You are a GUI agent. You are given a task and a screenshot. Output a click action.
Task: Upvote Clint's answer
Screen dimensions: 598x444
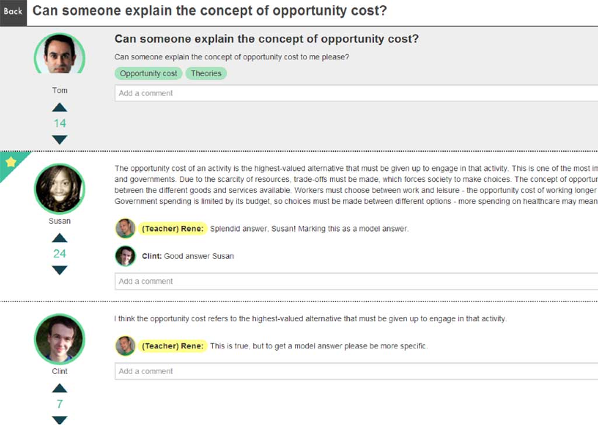(x=60, y=388)
